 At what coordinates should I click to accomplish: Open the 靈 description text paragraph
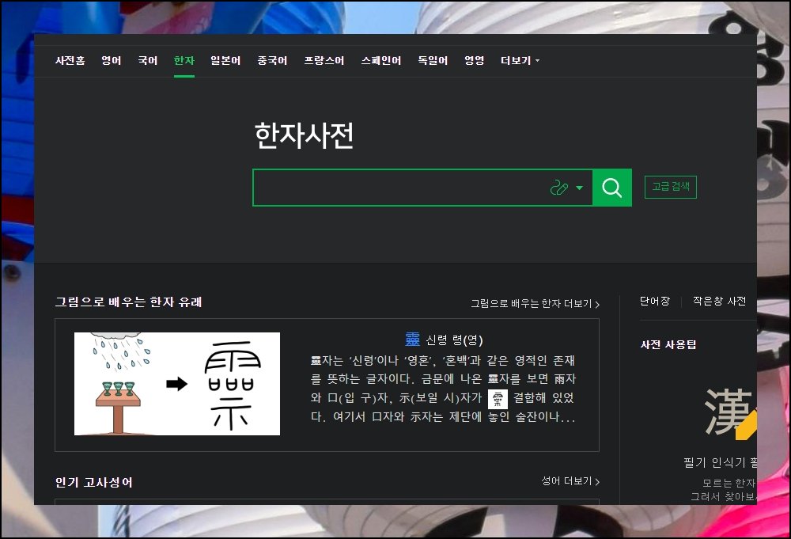443,389
